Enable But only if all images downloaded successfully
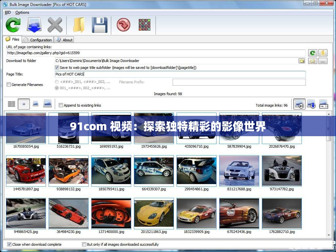Screen dimensions: 336x252 click(x=84, y=244)
